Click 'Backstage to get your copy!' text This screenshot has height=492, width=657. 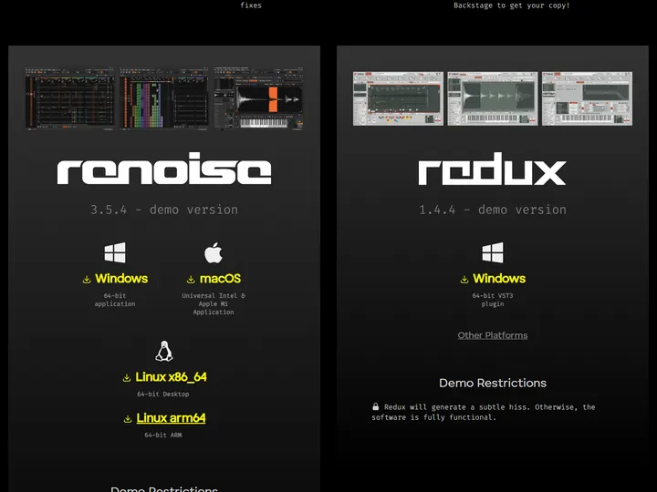(511, 5)
